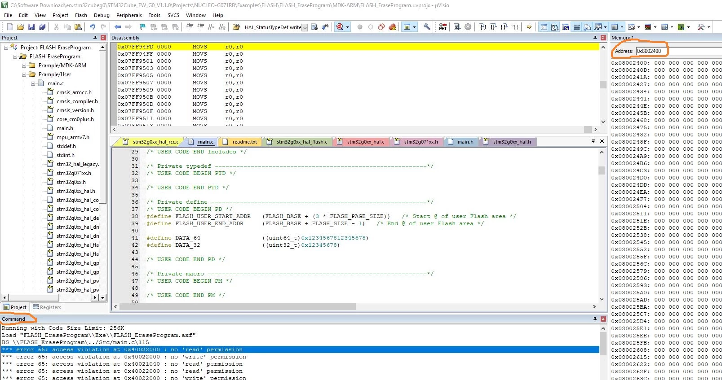Viewport: 722px width, 380px height.
Task: Pin the Disassembly panel
Action: (595, 38)
